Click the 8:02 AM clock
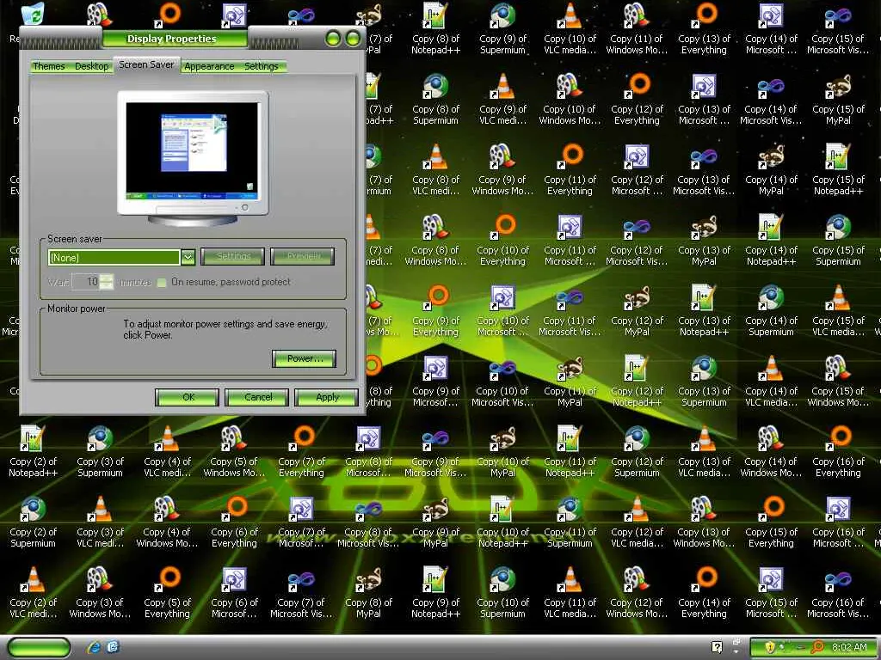The image size is (881, 660). [849, 647]
